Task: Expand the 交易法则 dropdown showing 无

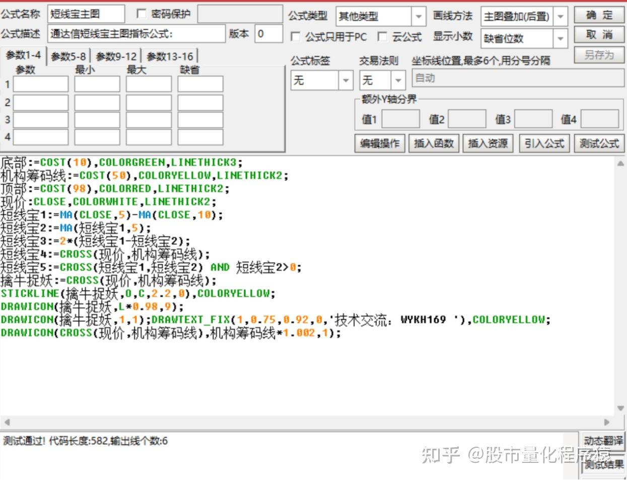Action: (x=398, y=80)
